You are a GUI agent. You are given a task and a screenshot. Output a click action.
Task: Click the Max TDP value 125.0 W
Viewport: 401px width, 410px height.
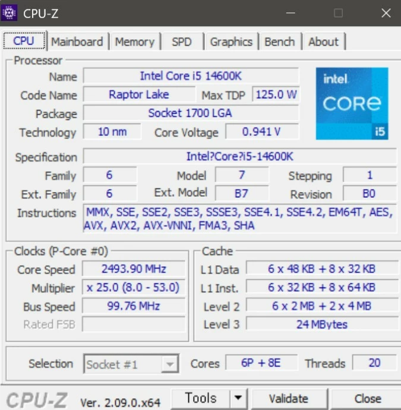(276, 94)
